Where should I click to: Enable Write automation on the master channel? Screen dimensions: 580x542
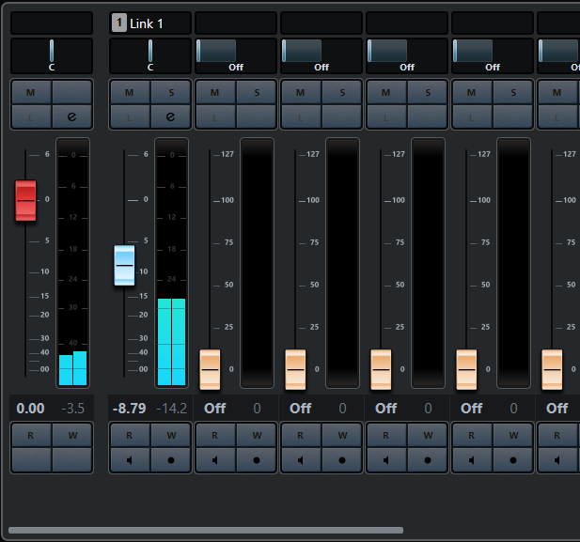[72, 435]
